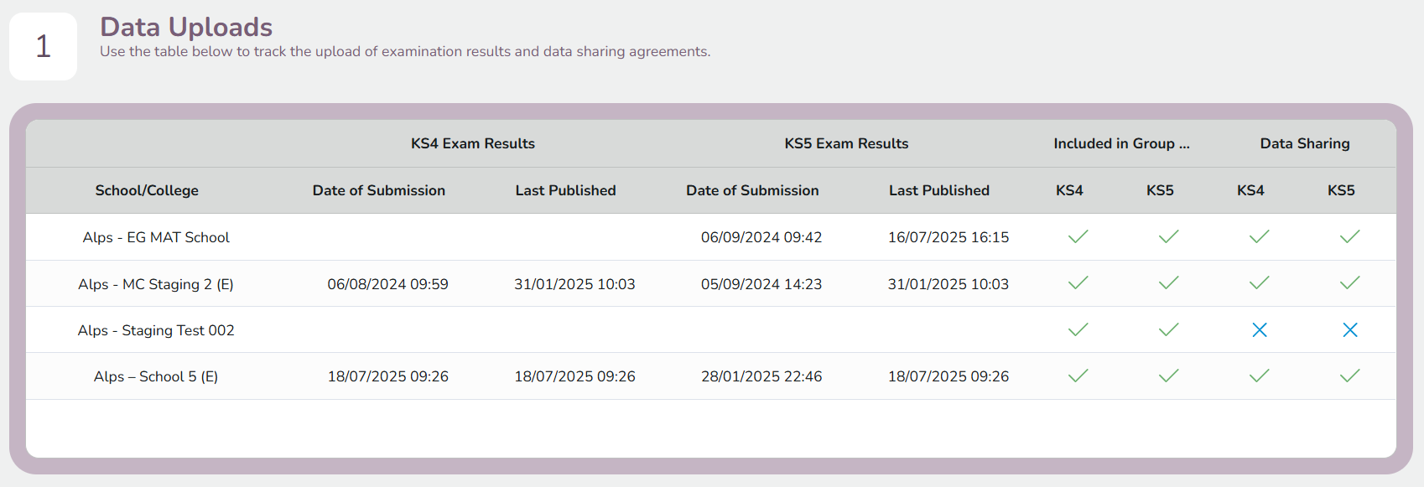The height and width of the screenshot is (487, 1424).
Task: Select the Alps – School 5 (E) row
Action: click(711, 376)
